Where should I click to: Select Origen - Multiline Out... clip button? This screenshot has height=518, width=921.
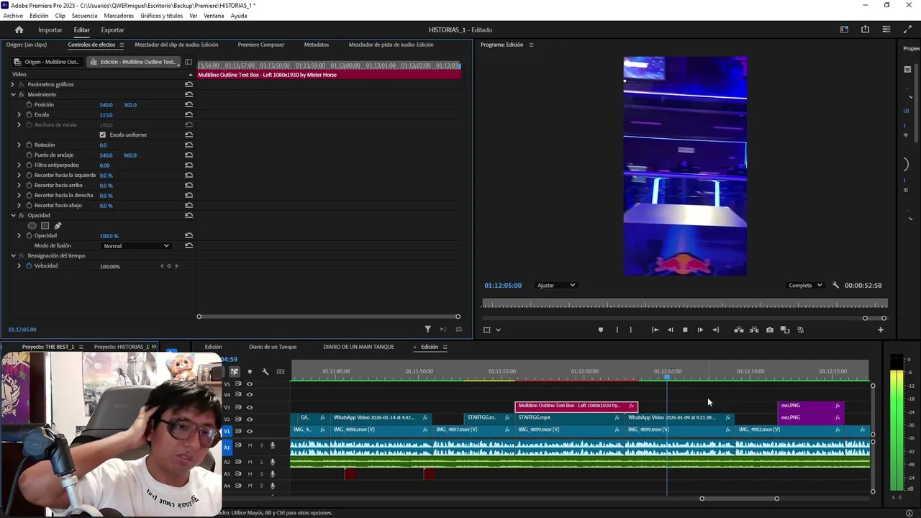[x=46, y=62]
